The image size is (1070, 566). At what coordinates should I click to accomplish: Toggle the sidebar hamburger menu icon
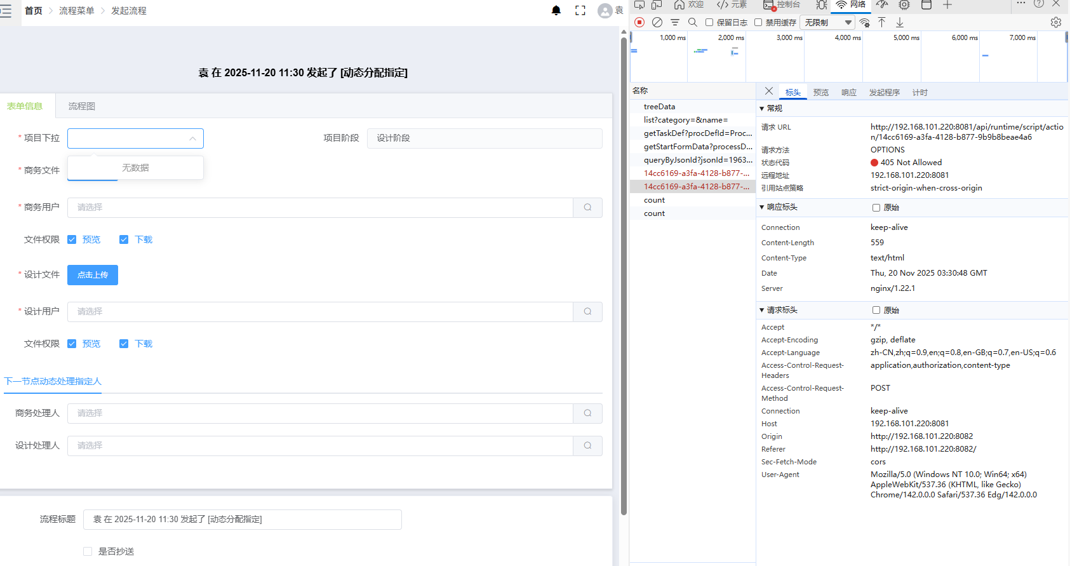click(6, 11)
